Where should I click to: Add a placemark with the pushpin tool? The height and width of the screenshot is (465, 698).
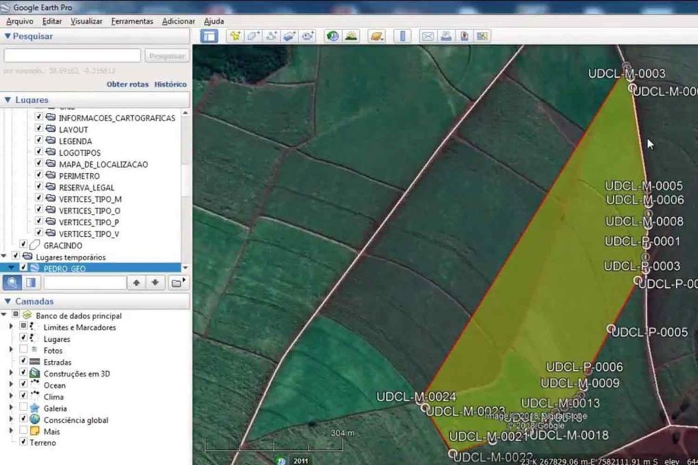pyautogui.click(x=235, y=36)
